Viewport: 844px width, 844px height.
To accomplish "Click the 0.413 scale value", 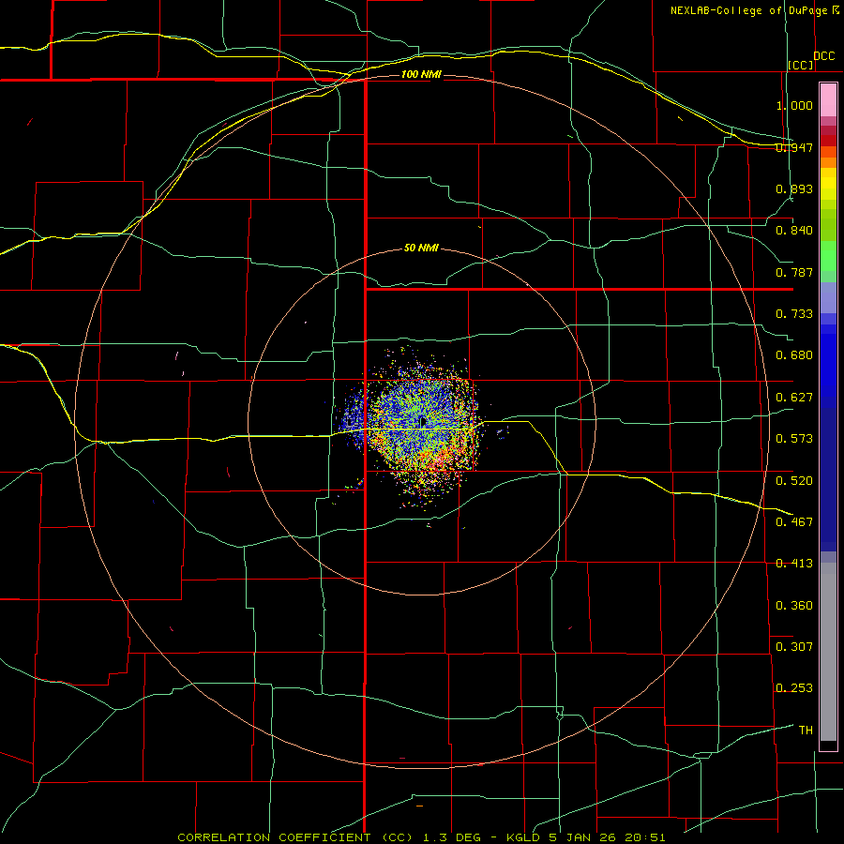I will [794, 564].
